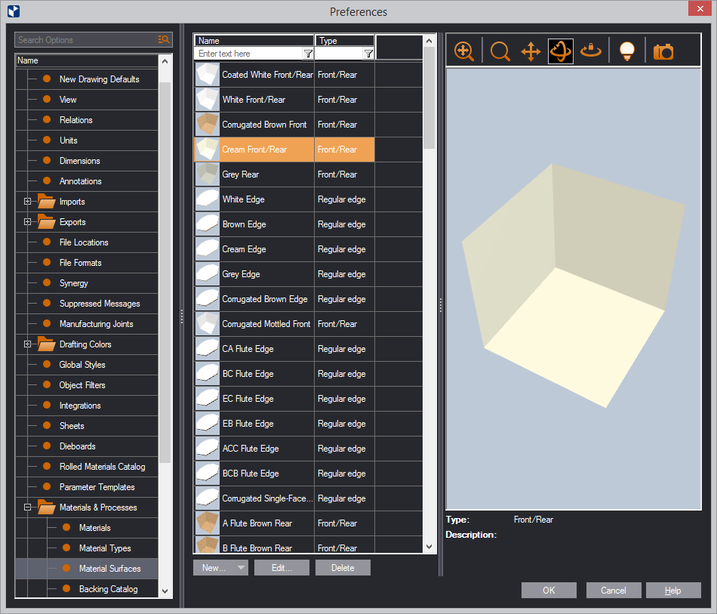The image size is (717, 614).
Task: Click Coated White Front/Rear surface thumbnail
Action: pyautogui.click(x=207, y=75)
